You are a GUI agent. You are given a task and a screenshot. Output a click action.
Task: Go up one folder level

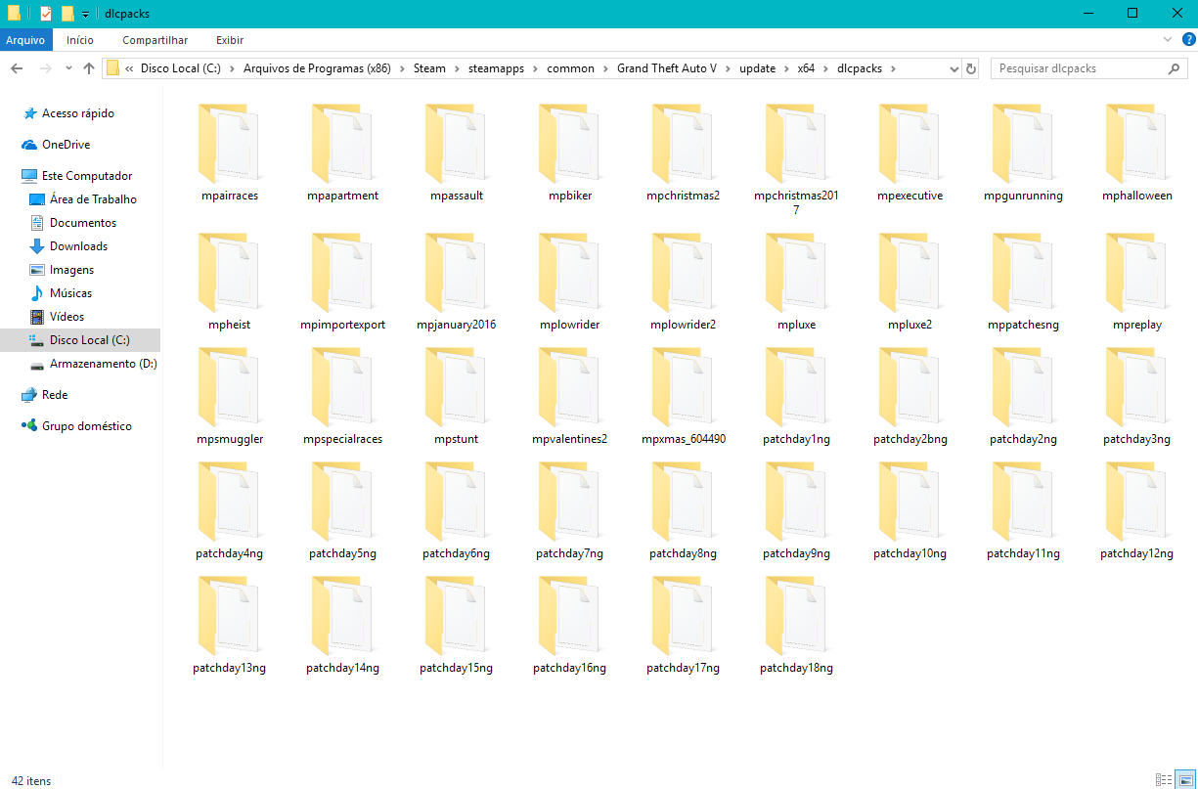89,68
